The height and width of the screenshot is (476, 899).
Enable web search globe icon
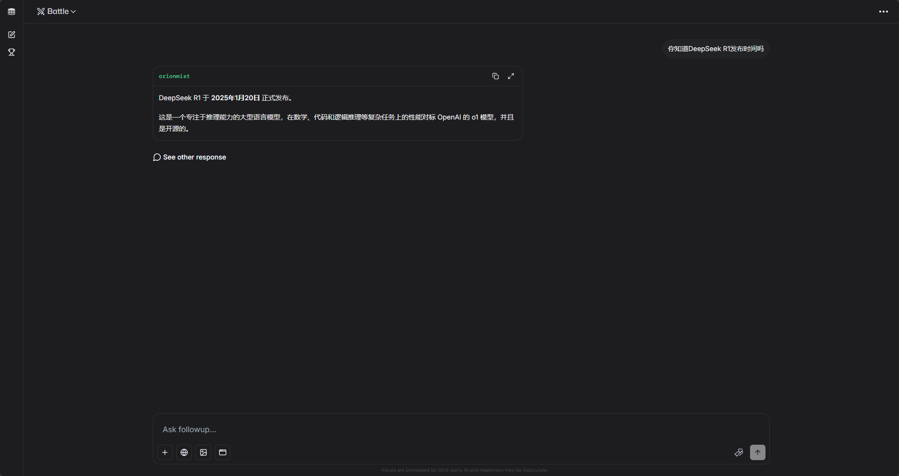click(184, 452)
